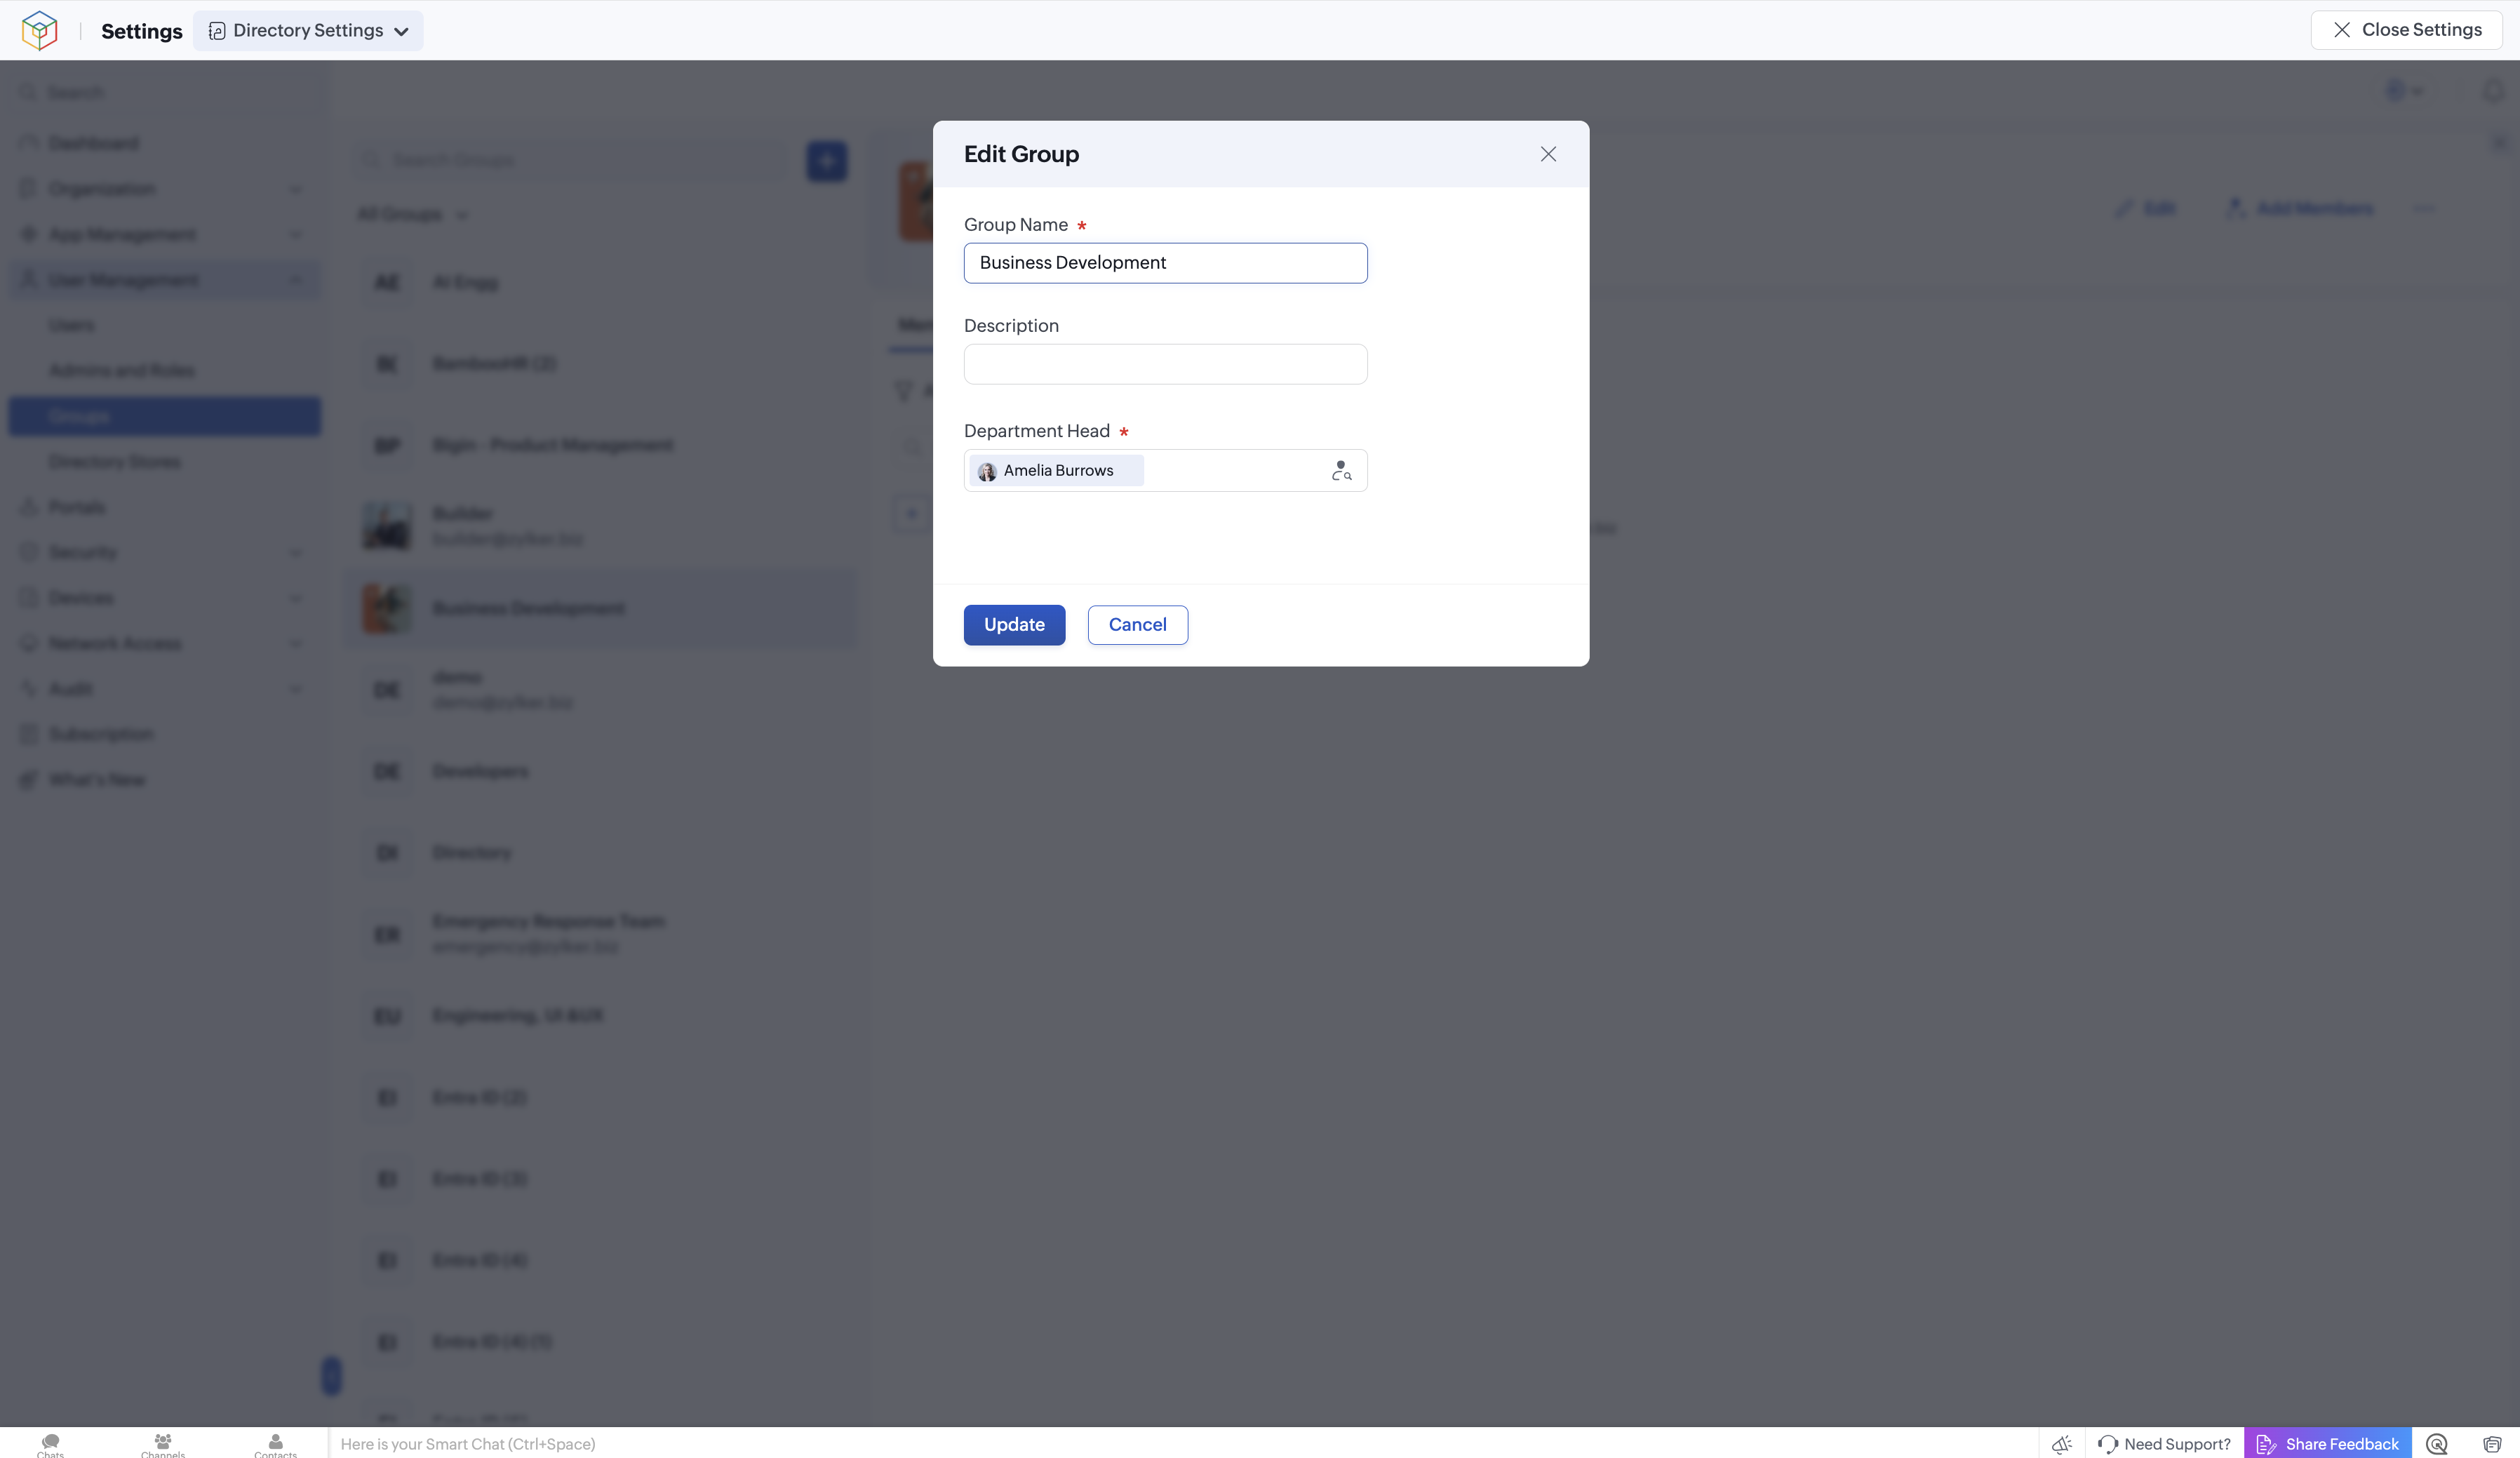2520x1458 pixels.
Task: Click the blue add group plus button
Action: [x=827, y=161]
